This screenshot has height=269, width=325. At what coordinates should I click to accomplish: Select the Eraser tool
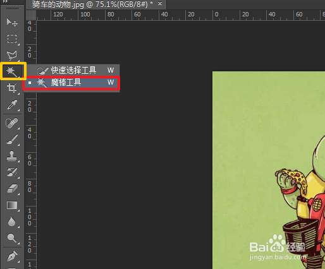(12, 189)
